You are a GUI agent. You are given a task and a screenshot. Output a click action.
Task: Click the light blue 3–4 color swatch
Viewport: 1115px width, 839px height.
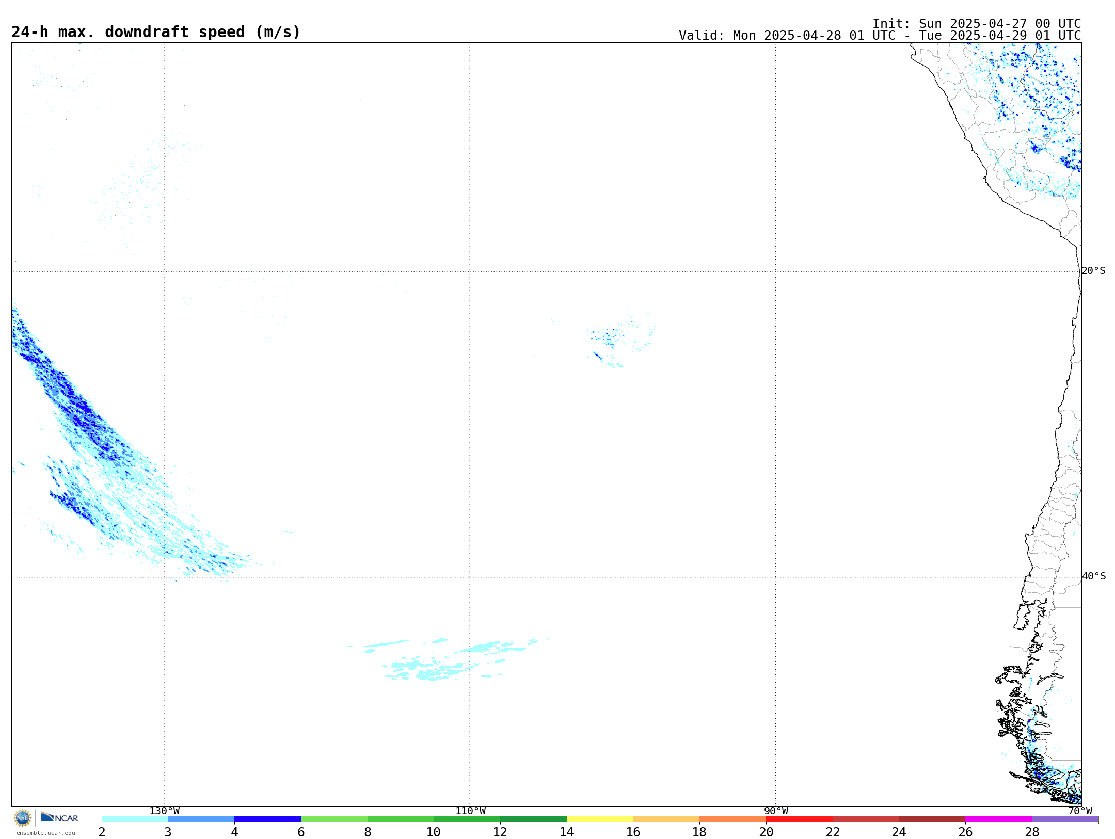201,819
